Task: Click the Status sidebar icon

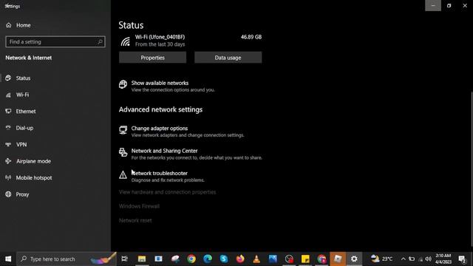Action: coord(8,78)
